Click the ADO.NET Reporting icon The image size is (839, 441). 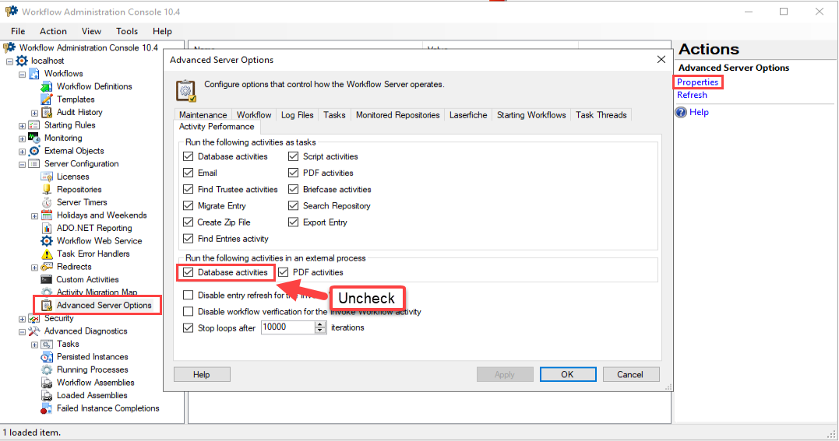(47, 228)
